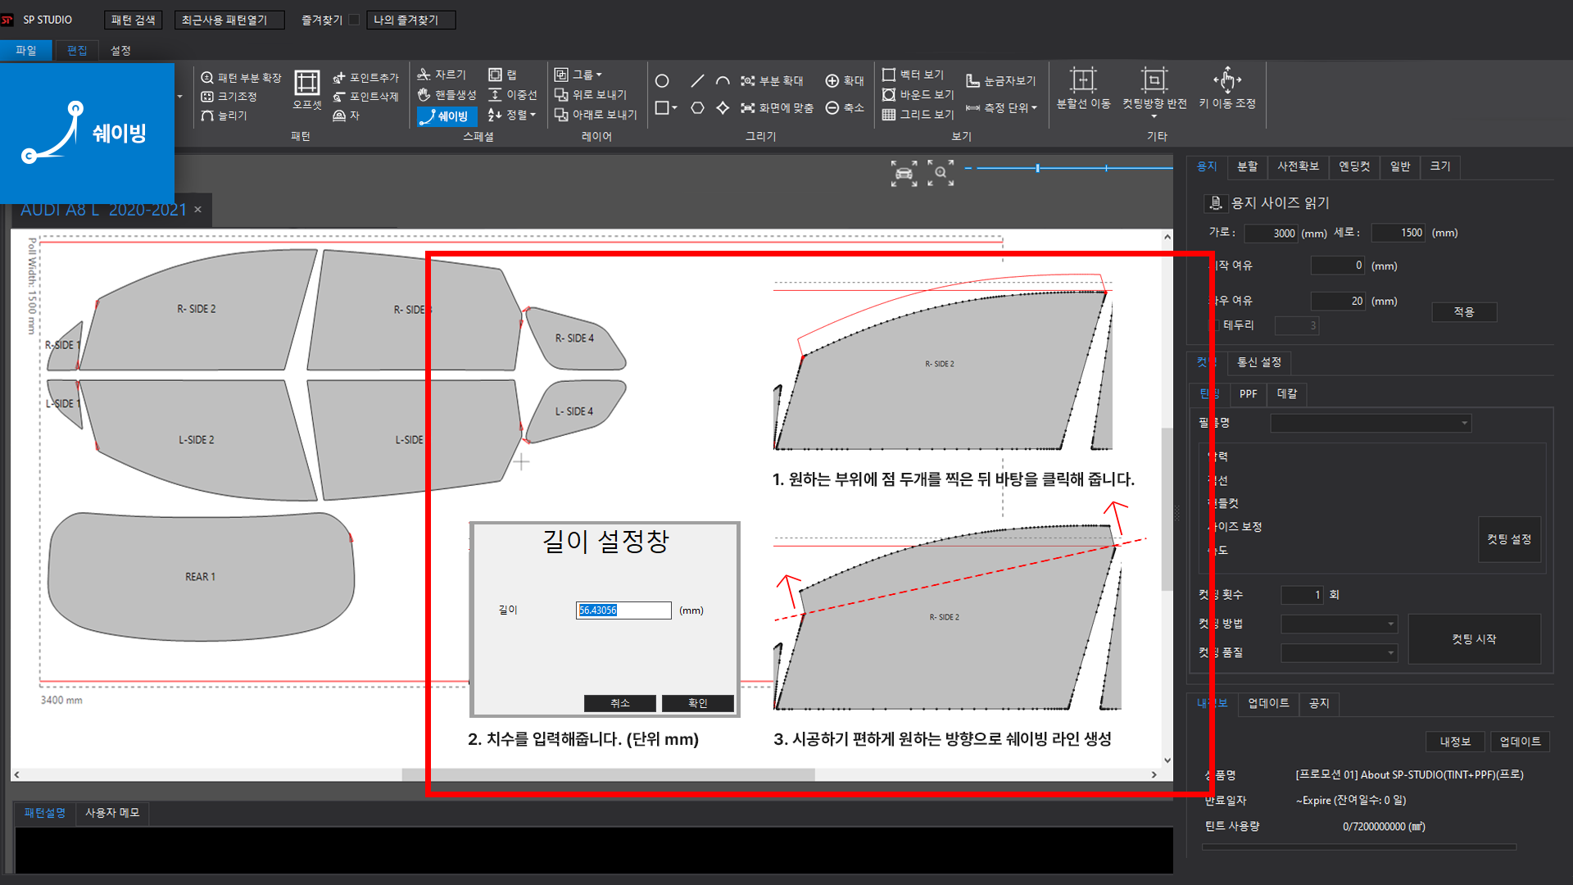Image resolution: width=1573 pixels, height=885 pixels.
Task: Toggle 그리드 보기 grid view
Action: click(x=918, y=115)
